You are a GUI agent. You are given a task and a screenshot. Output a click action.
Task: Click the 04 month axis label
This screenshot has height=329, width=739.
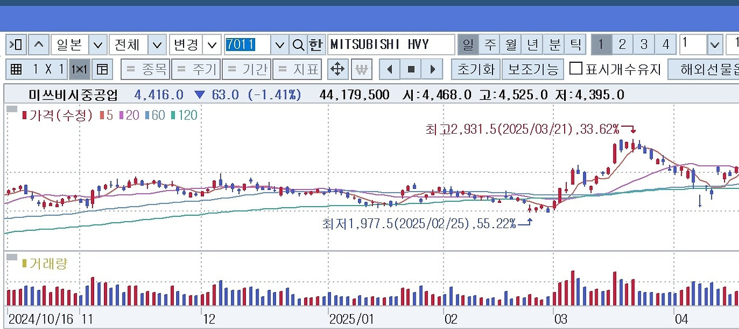(x=682, y=319)
